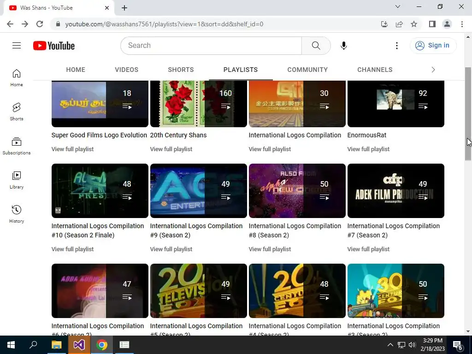The width and height of the screenshot is (472, 354).
Task: Open Chrome's three-dot menu
Action: [462, 24]
